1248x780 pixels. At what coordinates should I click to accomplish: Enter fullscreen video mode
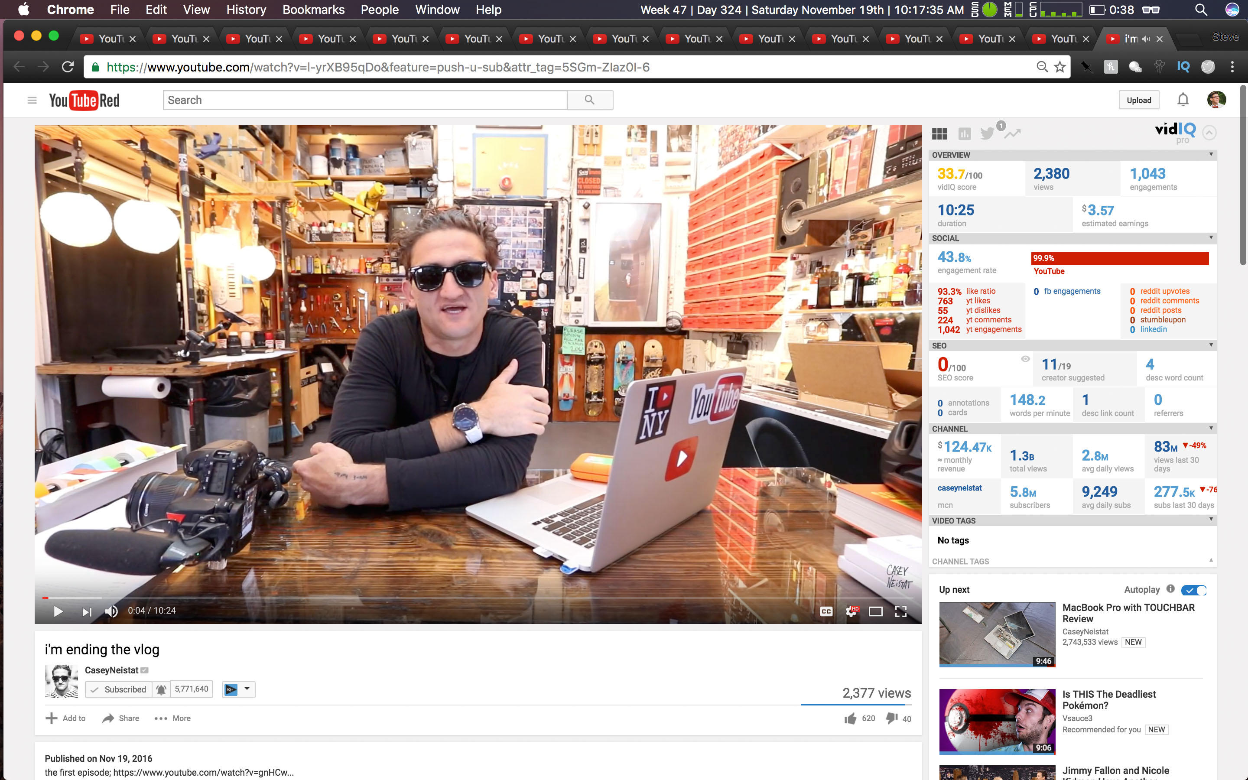click(900, 611)
